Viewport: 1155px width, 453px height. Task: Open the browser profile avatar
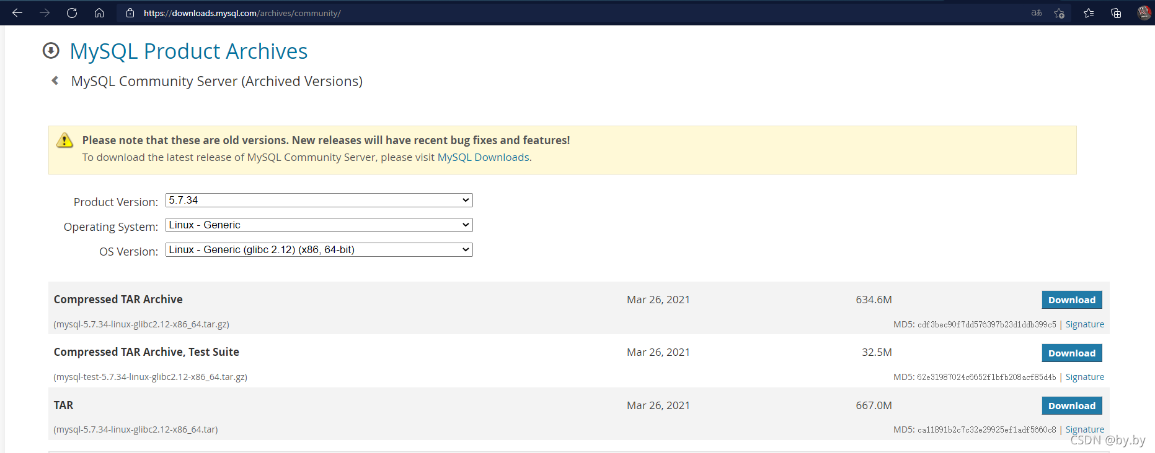(x=1144, y=13)
